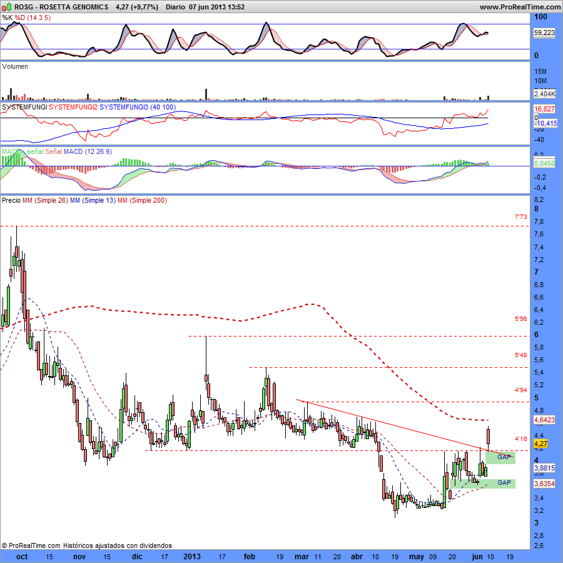Image resolution: width=563 pixels, height=563 pixels.
Task: Select the 3,6354 moving average value box
Action: [544, 484]
